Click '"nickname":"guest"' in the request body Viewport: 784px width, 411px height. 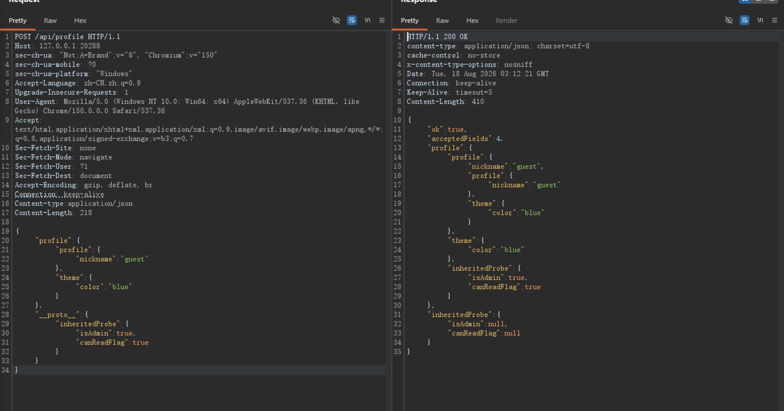click(x=112, y=259)
